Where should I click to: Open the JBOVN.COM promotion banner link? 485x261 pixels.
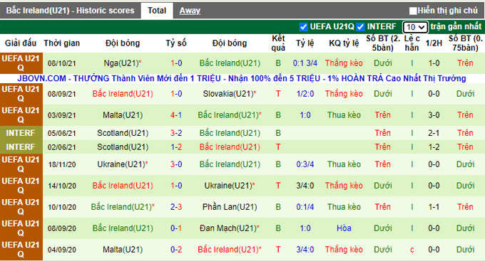click(x=242, y=78)
